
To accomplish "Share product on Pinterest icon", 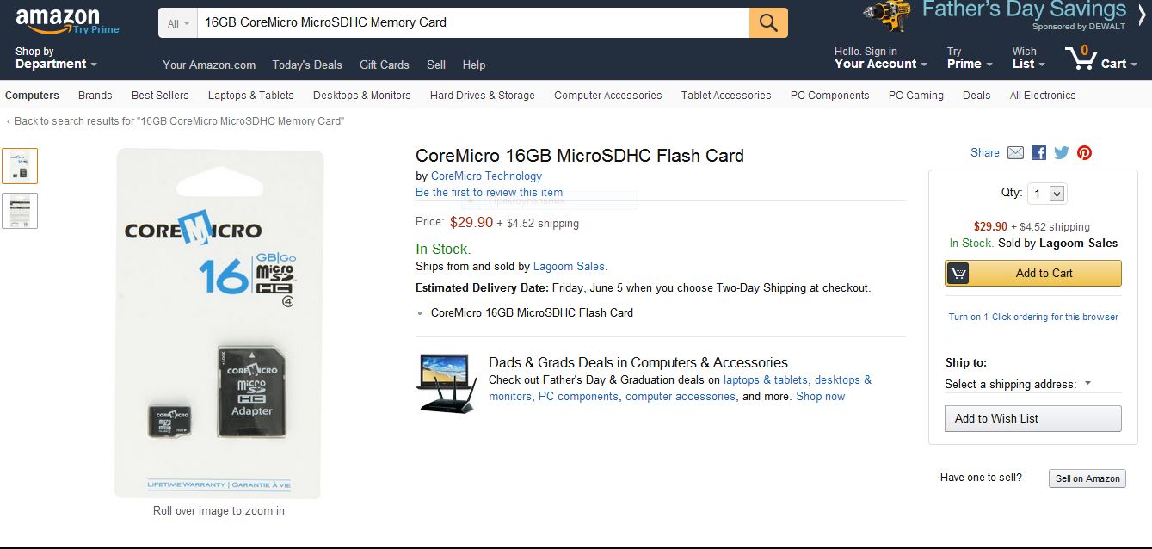I will coord(1084,152).
